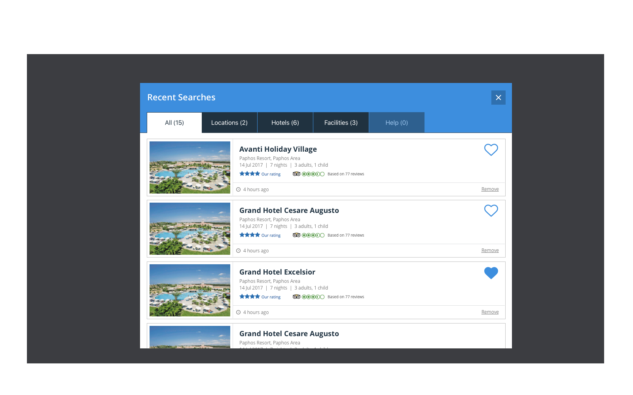Show the Facilities (3) tab
Image resolution: width=633 pixels, height=395 pixels.
341,123
